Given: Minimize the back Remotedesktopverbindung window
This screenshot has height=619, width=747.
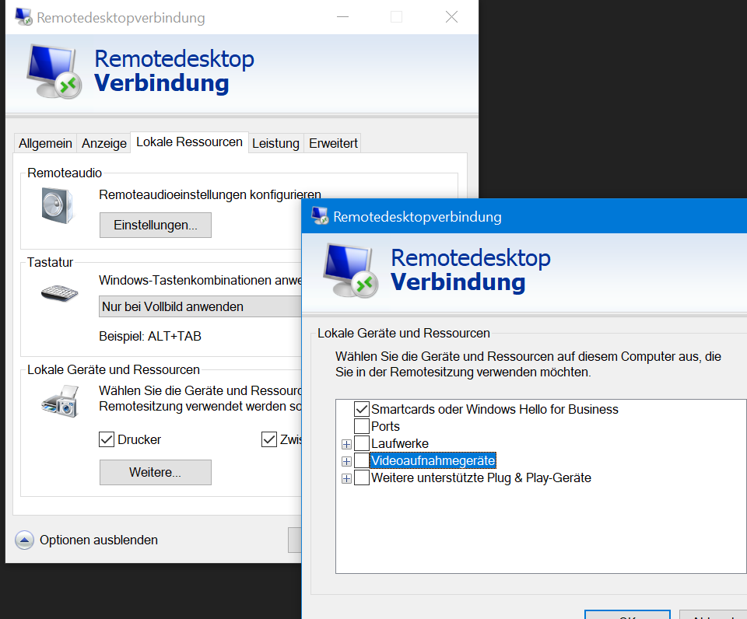Looking at the screenshot, I should point(342,16).
